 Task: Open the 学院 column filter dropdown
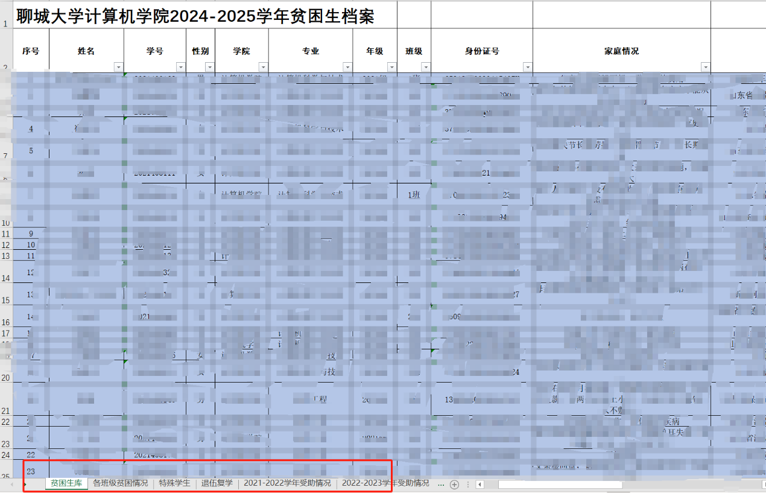[x=263, y=67]
